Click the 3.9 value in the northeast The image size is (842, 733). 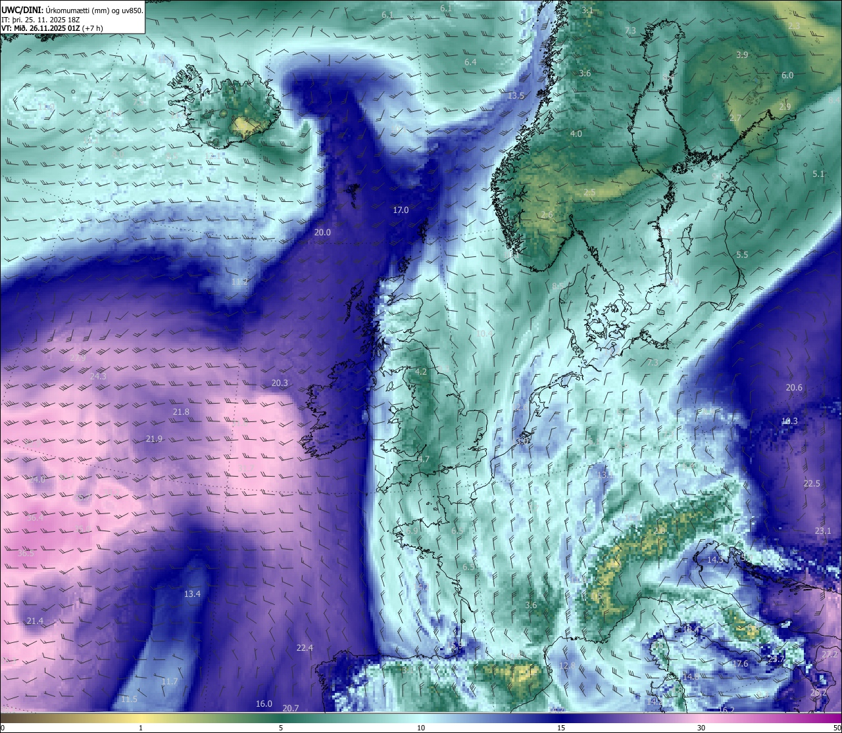742,55
